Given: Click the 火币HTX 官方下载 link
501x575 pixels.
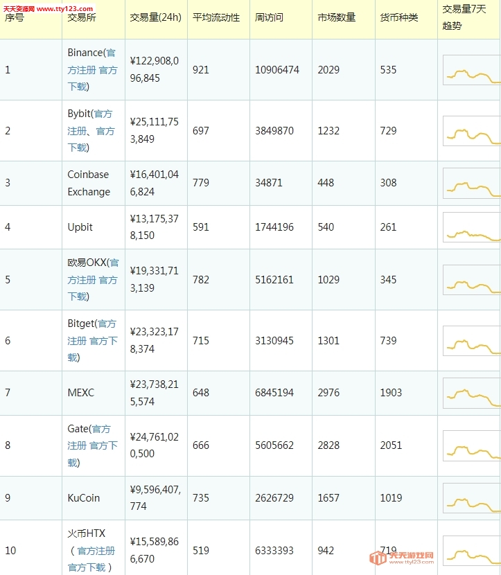Looking at the screenshot, I should coord(87,567).
